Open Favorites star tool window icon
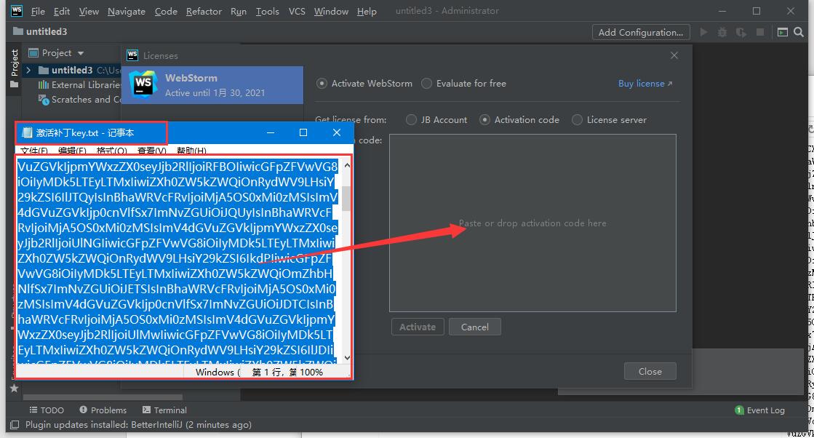Screen dimensions: 814x438 14,388
